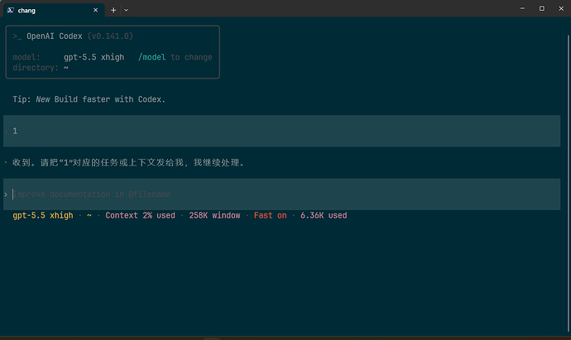The width and height of the screenshot is (571, 340).
Task: Open the new-tab profile dropdown arrow
Action: click(126, 10)
